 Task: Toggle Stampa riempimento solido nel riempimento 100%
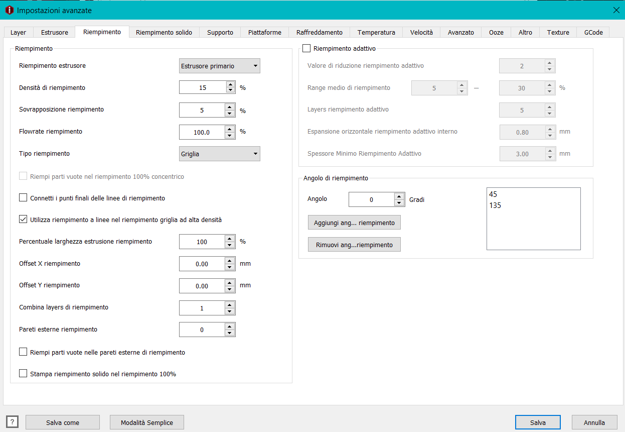(23, 373)
